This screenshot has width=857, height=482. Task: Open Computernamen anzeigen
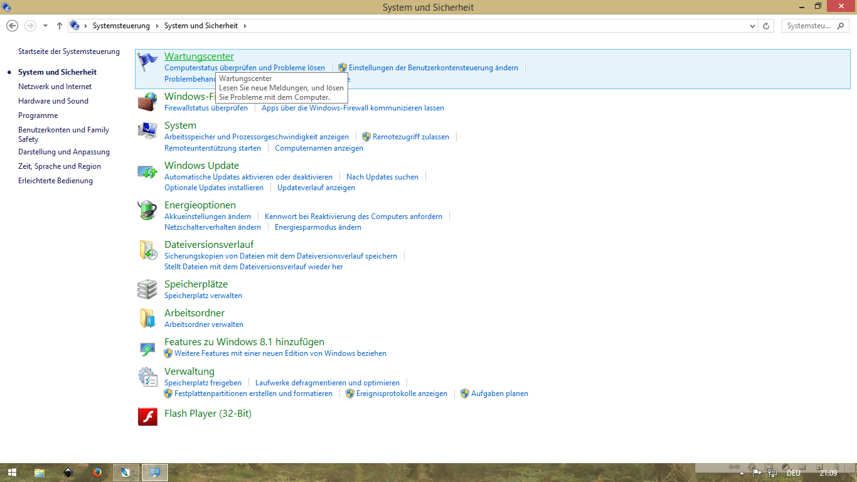tap(319, 148)
